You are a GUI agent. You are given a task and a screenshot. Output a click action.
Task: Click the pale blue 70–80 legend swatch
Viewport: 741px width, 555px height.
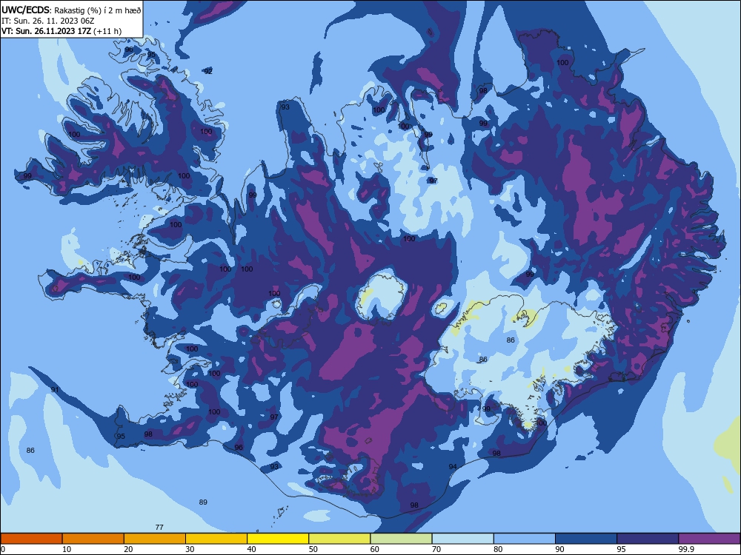463,539
